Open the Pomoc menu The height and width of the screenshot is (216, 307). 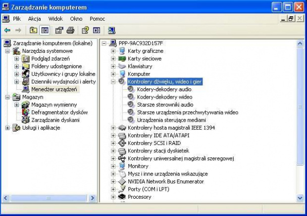click(x=98, y=19)
